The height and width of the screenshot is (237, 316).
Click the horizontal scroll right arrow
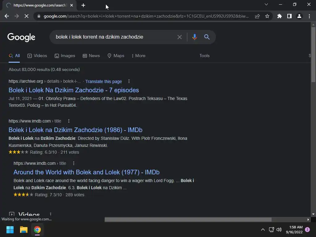[x=308, y=219]
